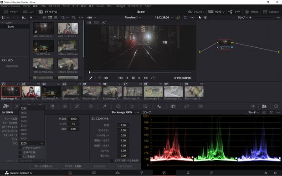
Task: Open the viewer zoom 42% dropdown
Action: tap(92, 17)
